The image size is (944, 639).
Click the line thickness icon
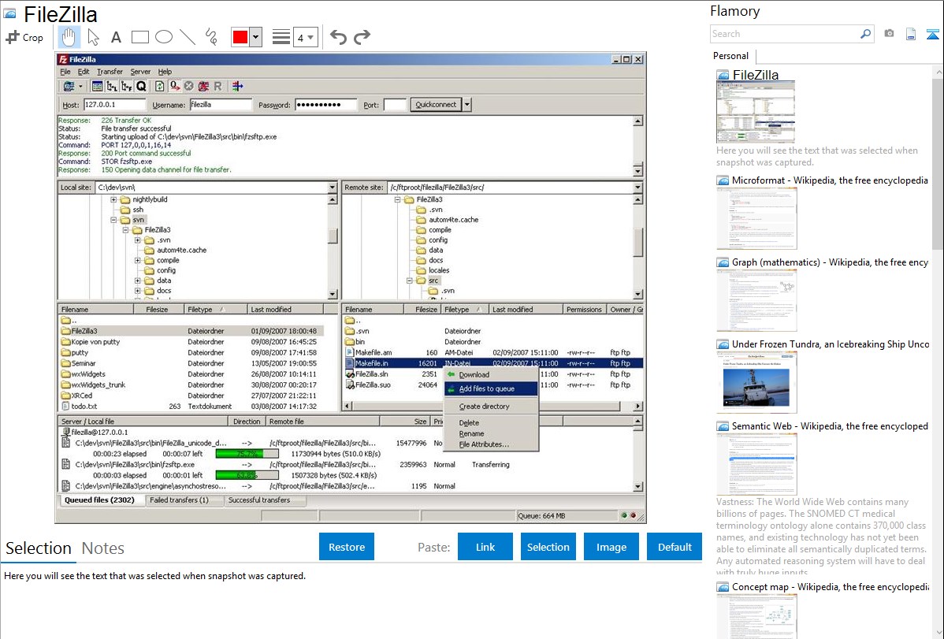point(281,37)
